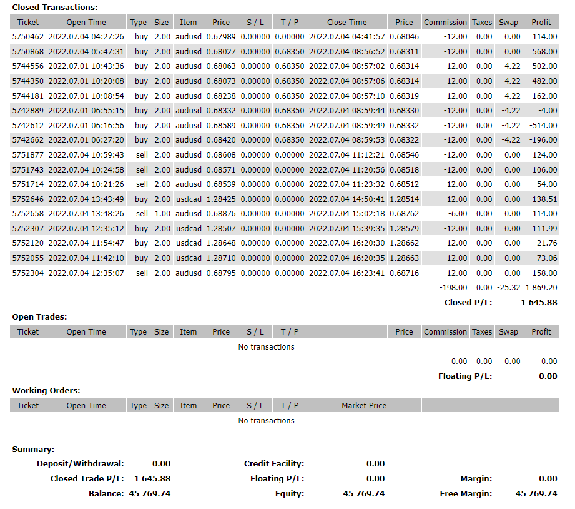The height and width of the screenshot is (509, 575).
Task: Select profit value 138.51
Action: (544, 199)
